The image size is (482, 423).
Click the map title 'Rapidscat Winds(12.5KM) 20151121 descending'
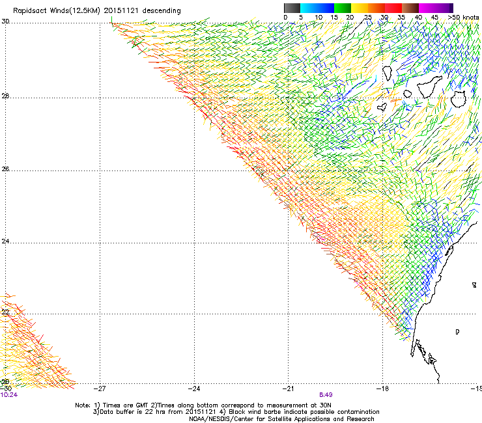coord(97,11)
